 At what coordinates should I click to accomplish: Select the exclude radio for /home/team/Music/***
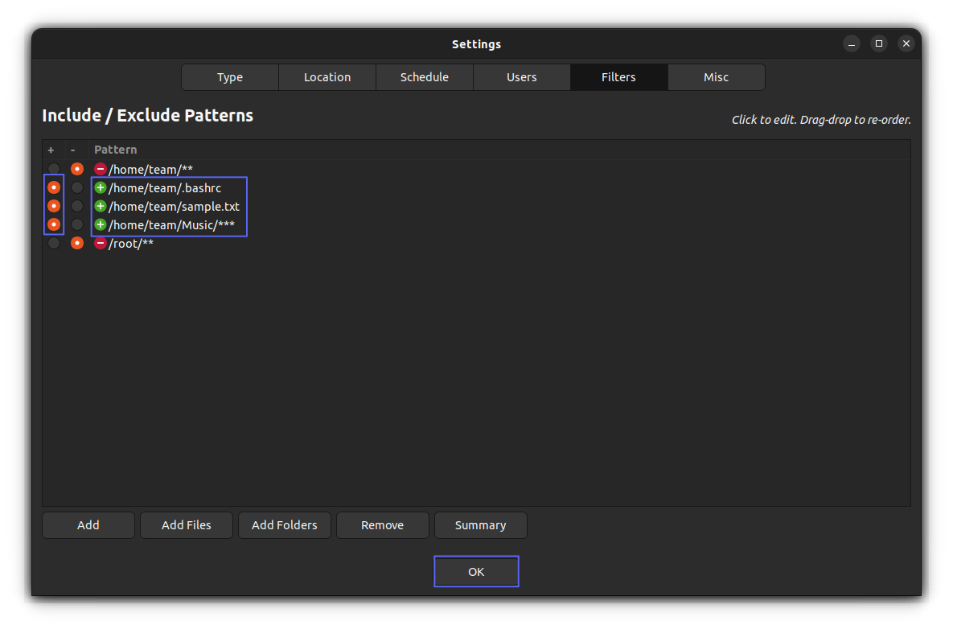pyautogui.click(x=77, y=225)
